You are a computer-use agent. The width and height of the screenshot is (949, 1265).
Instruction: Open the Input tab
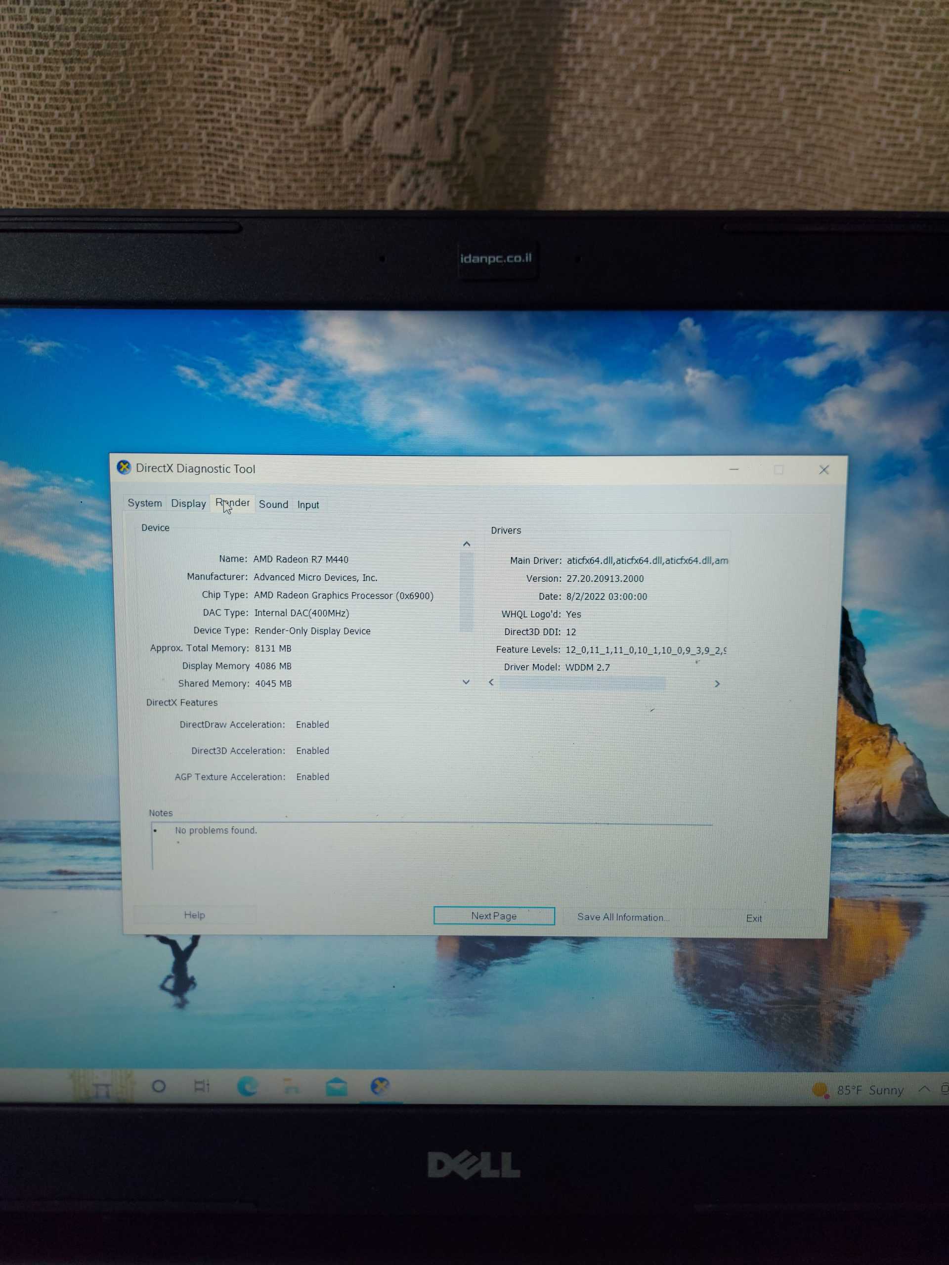click(x=308, y=505)
